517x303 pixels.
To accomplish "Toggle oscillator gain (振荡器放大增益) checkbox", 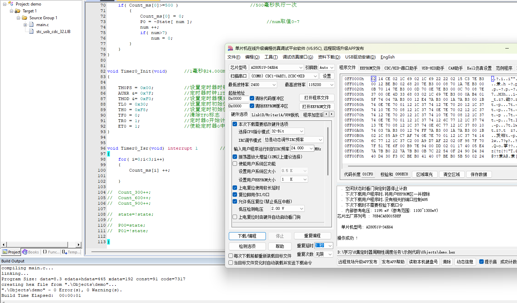I will [x=235, y=157].
